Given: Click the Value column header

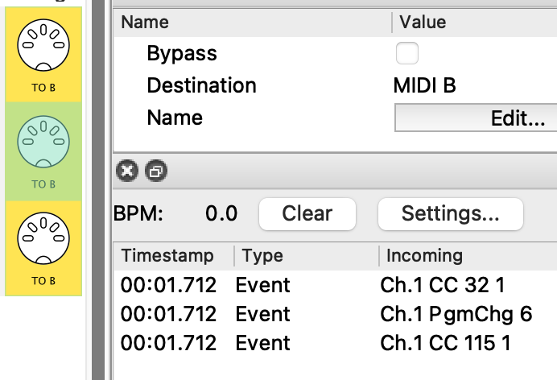Looking at the screenshot, I should [423, 23].
